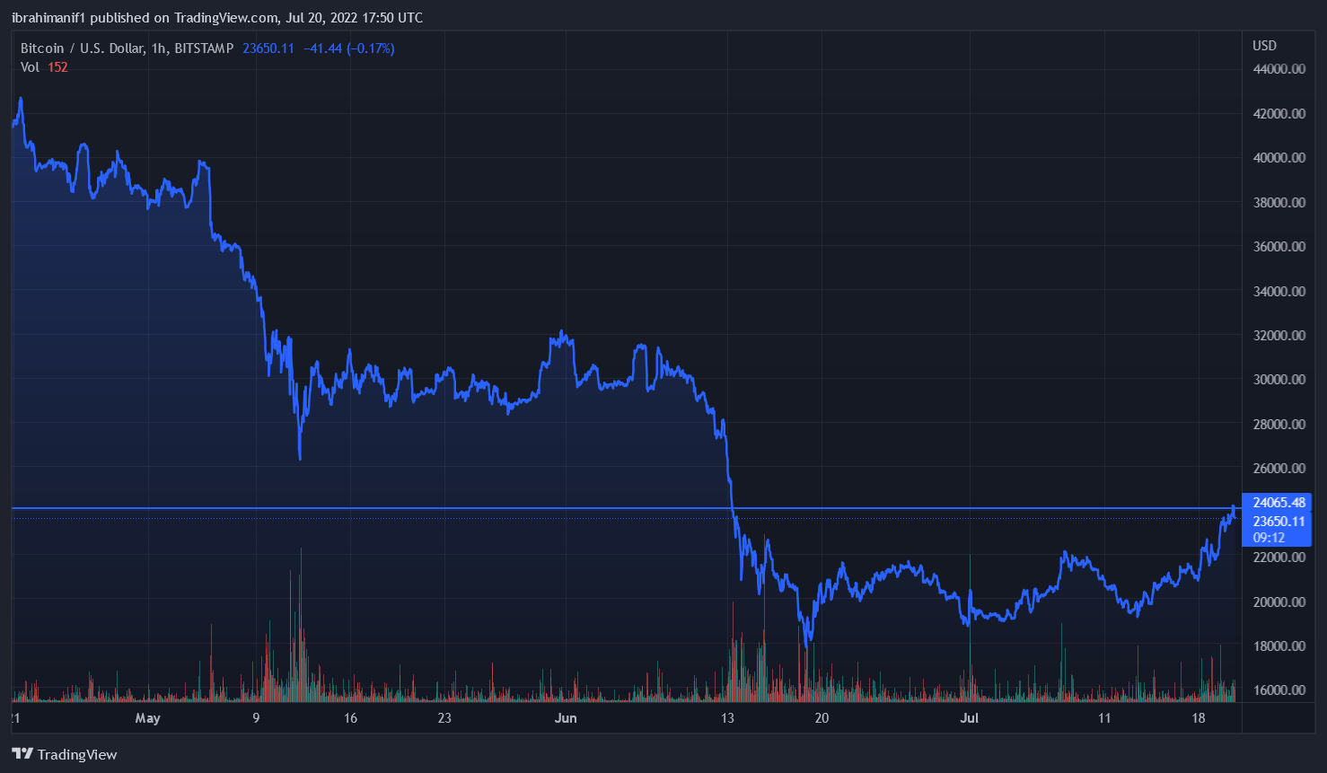Viewport: 1327px width, 773px height.
Task: Click the 24065.48 horizontal line price tag
Action: [1277, 503]
